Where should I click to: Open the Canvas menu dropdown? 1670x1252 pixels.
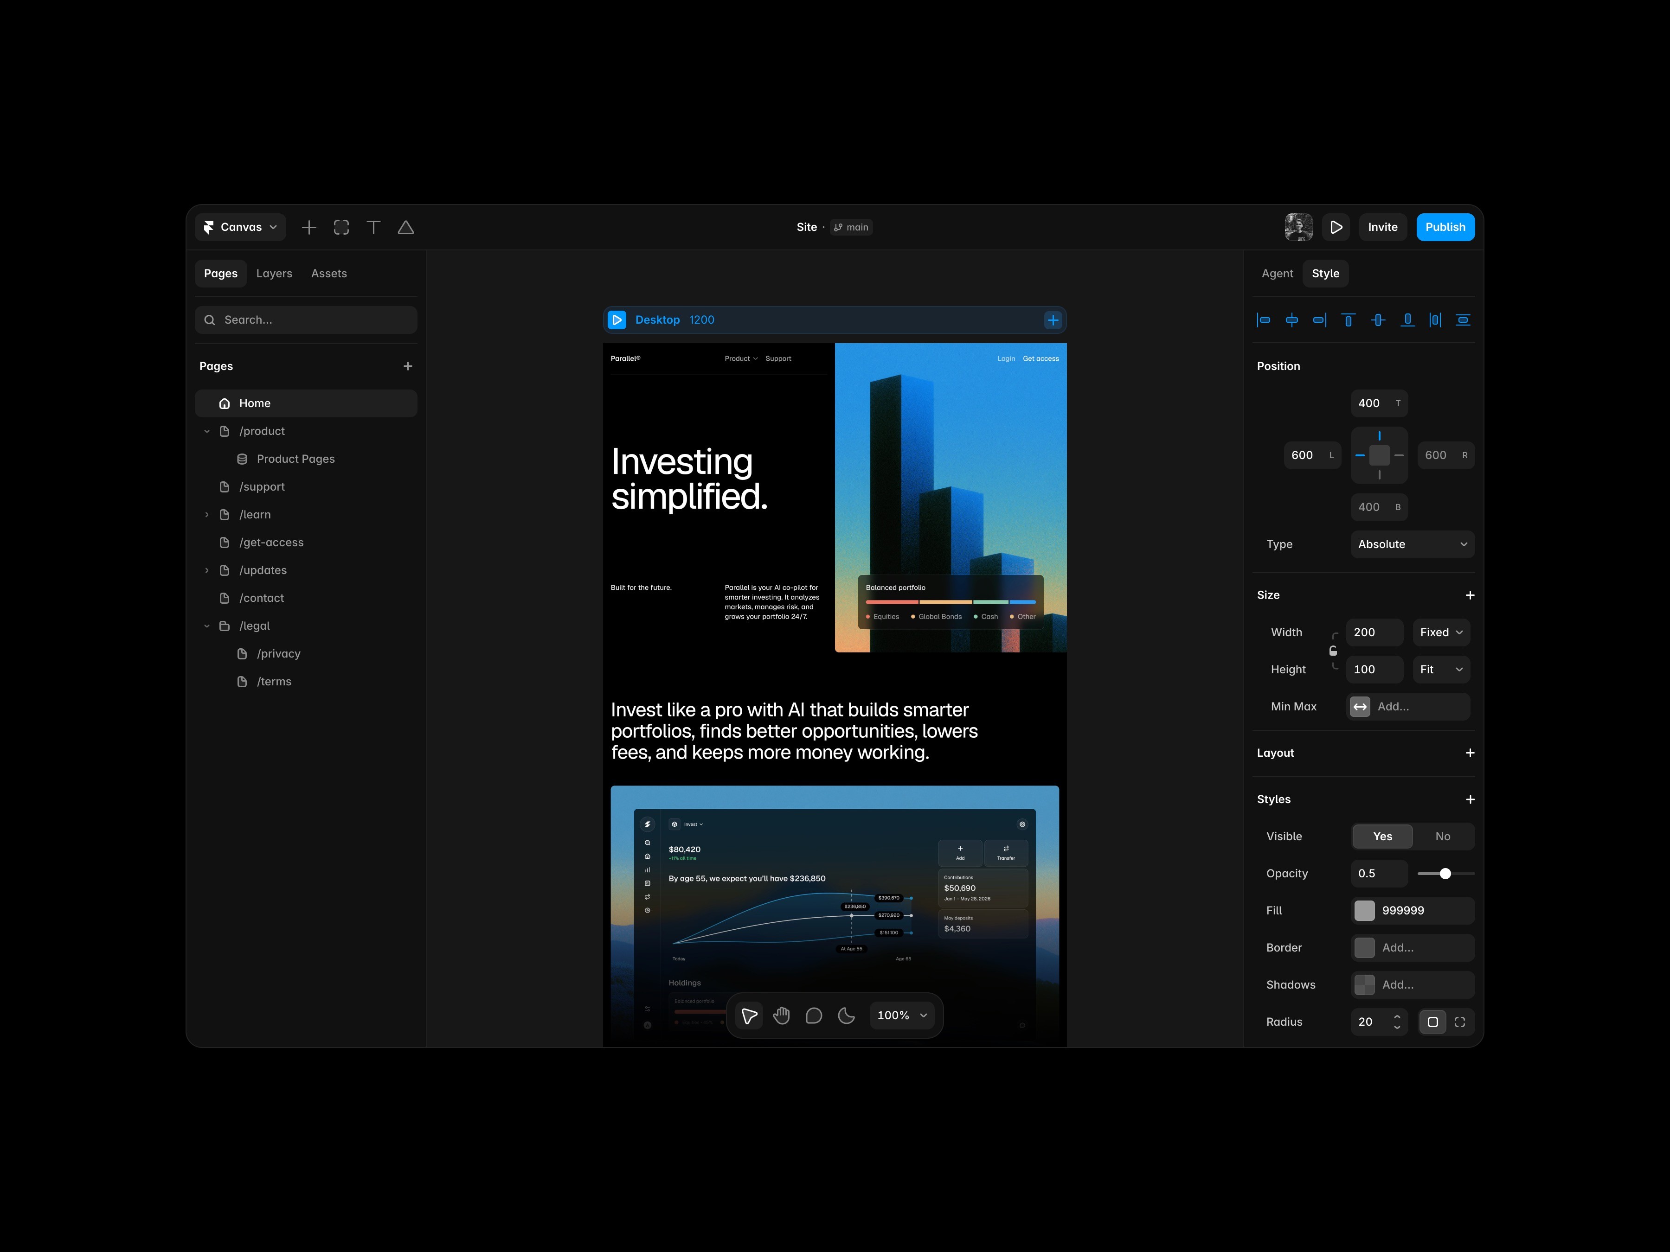pyautogui.click(x=240, y=227)
